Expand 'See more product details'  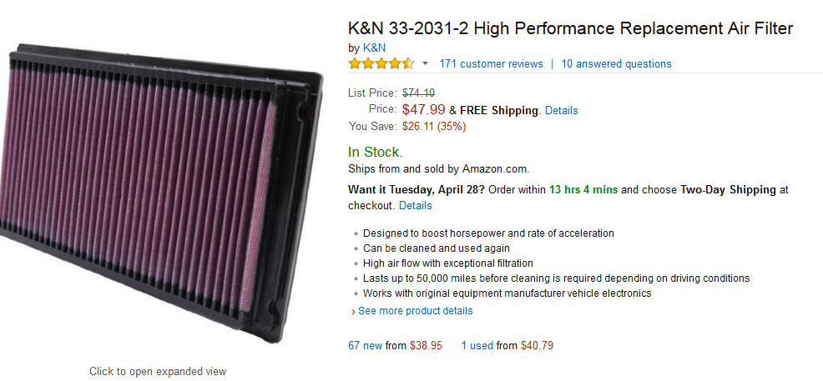click(x=415, y=311)
